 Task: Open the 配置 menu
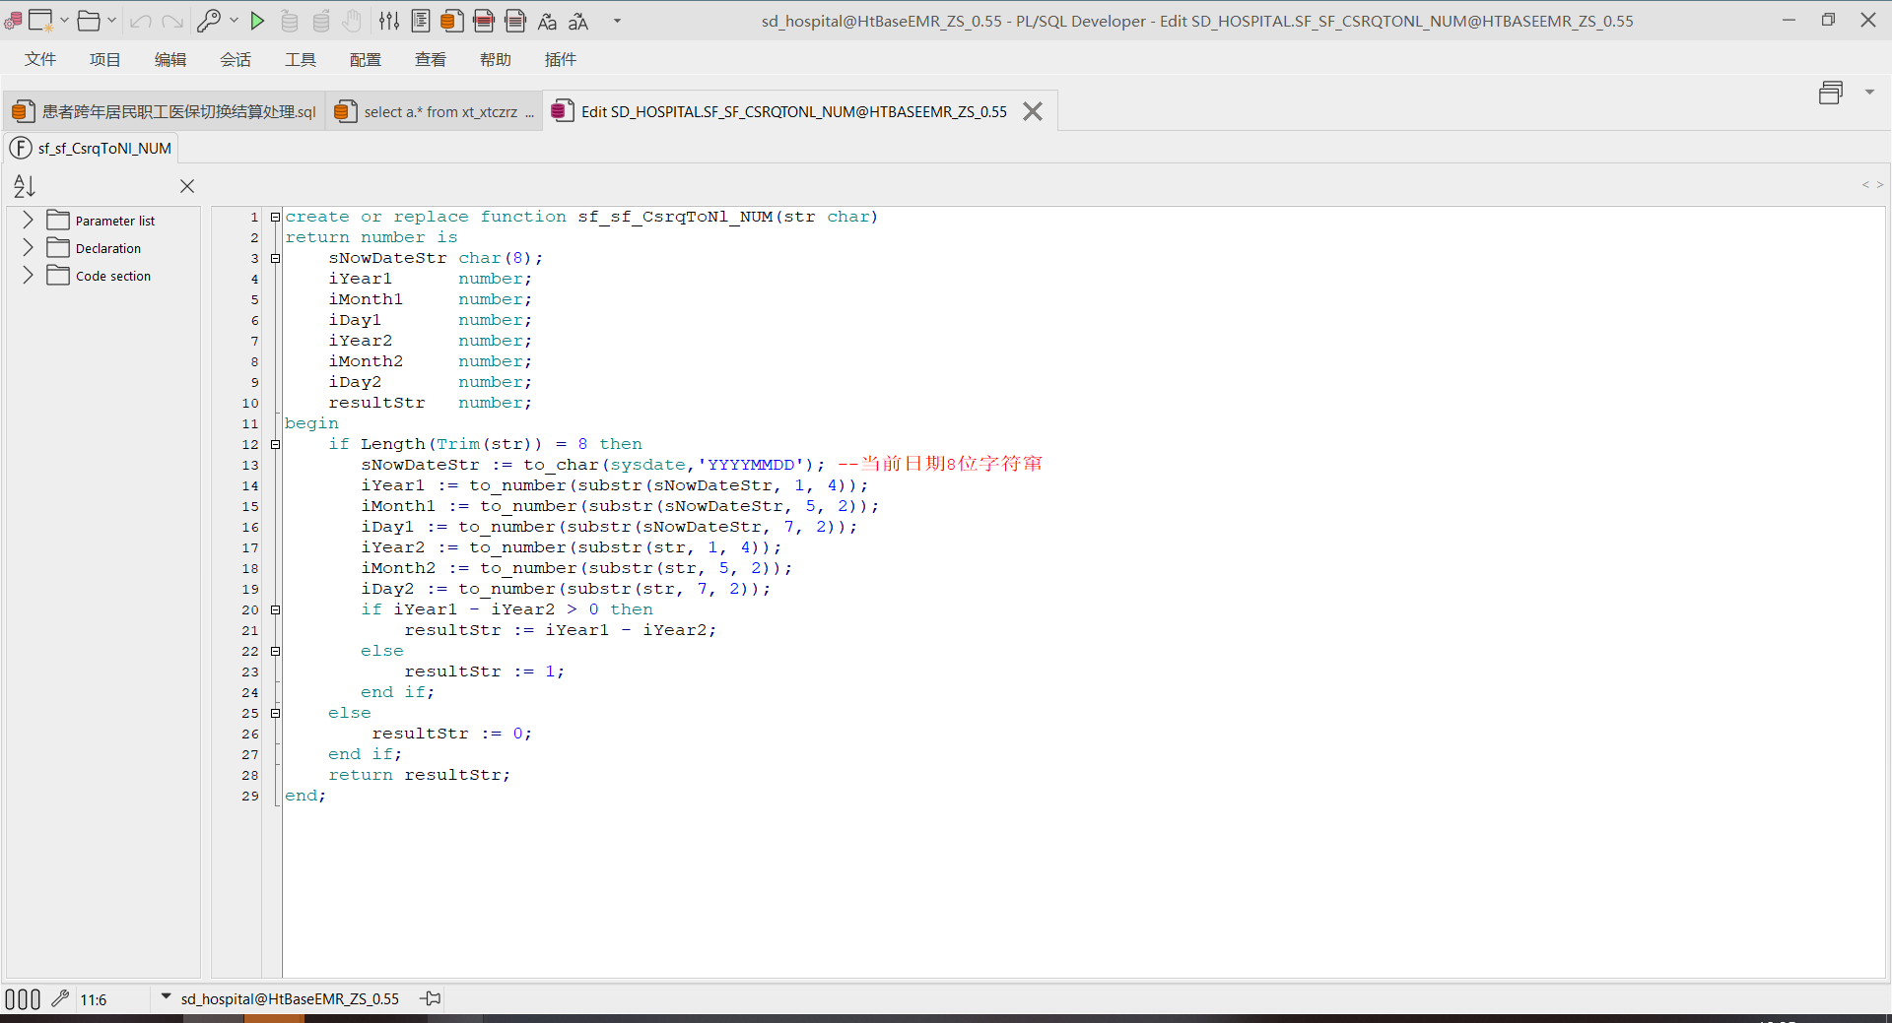tap(366, 60)
